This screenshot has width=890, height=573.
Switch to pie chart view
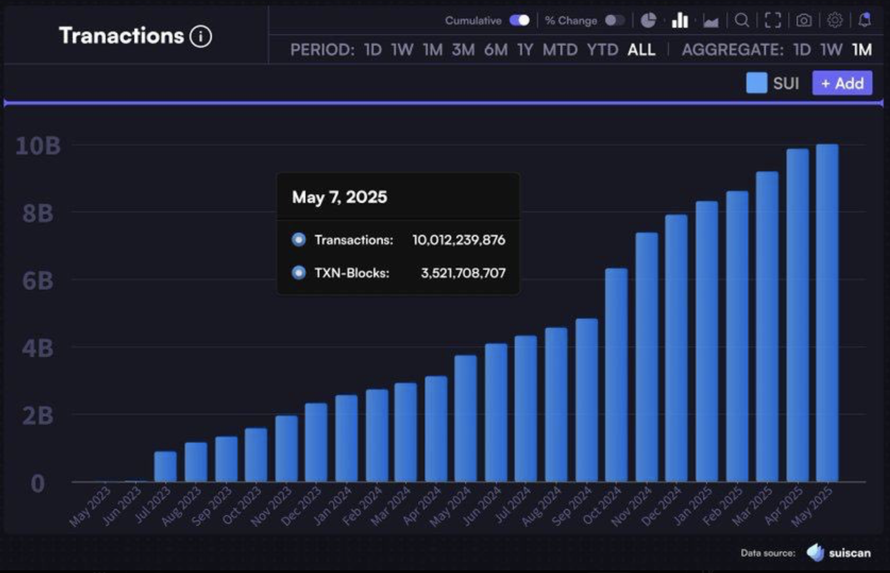[648, 21]
